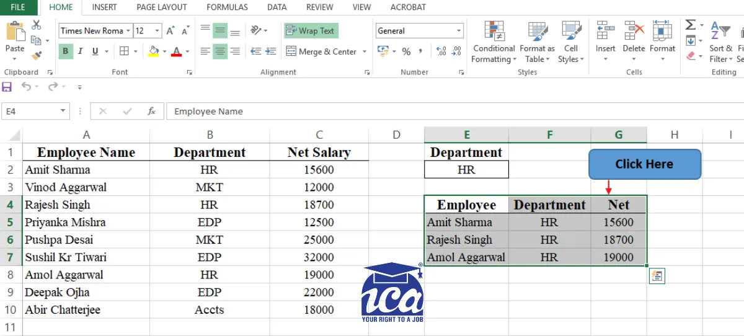The width and height of the screenshot is (744, 336).
Task: Apply the red font color A
Action: (177, 51)
